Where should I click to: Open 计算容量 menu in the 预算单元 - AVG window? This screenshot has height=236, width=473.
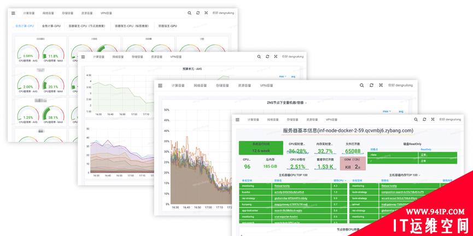pos(98,57)
